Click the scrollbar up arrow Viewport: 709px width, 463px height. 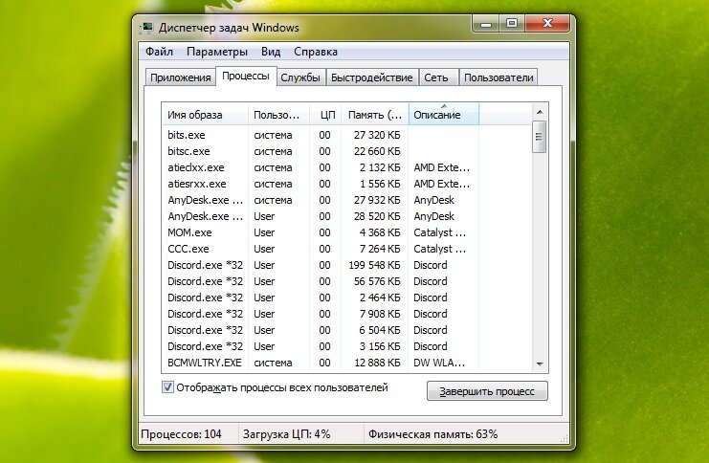tap(539, 112)
